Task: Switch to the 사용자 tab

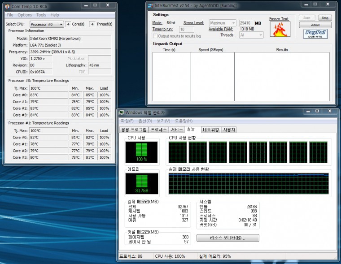Action: pyautogui.click(x=229, y=130)
